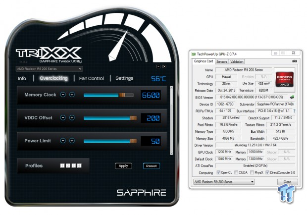Click the VDDC Offset slider track
The height and width of the screenshot is (215, 307).
[110, 118]
